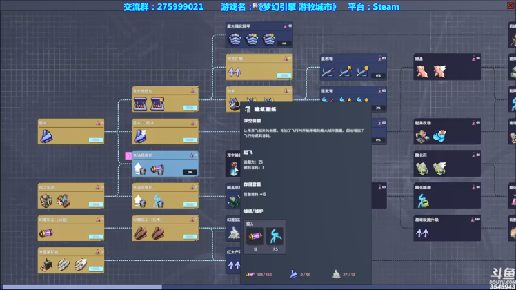The width and height of the screenshot is (516, 290).
Task: Click second starred crossbow in 星木弩
Action: pyautogui.click(x=345, y=72)
